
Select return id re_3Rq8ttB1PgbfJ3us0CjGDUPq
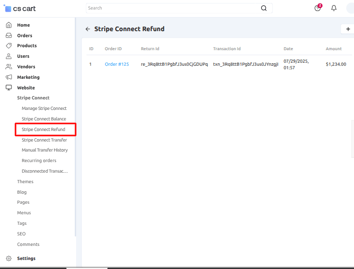tap(174, 64)
